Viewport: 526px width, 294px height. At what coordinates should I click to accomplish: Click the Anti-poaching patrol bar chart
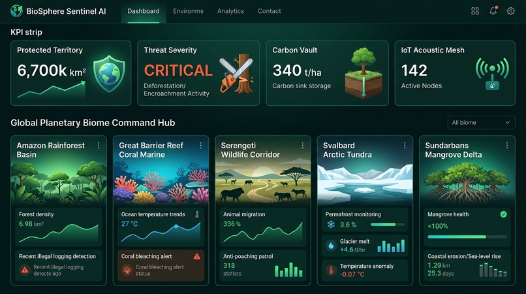pyautogui.click(x=289, y=270)
